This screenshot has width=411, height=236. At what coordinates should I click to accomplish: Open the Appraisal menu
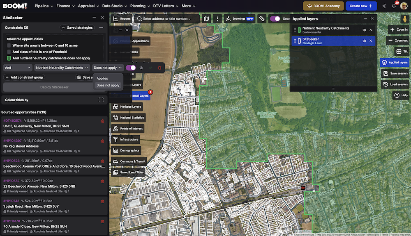[88, 6]
